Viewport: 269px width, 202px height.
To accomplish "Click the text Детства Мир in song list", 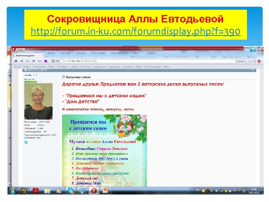I will [88, 183].
